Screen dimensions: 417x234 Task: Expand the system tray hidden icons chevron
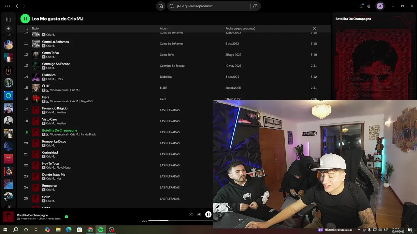[x=359, y=230]
